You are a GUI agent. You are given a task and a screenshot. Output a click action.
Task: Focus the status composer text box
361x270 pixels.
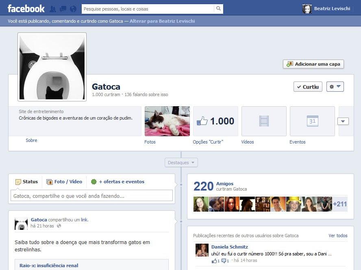pos(91,196)
